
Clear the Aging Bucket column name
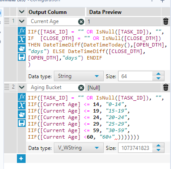(81, 88)
